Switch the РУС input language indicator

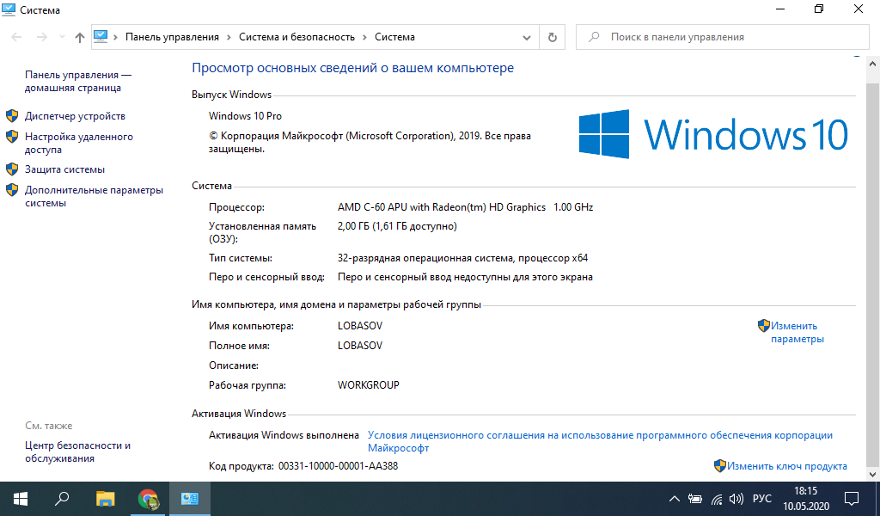762,499
